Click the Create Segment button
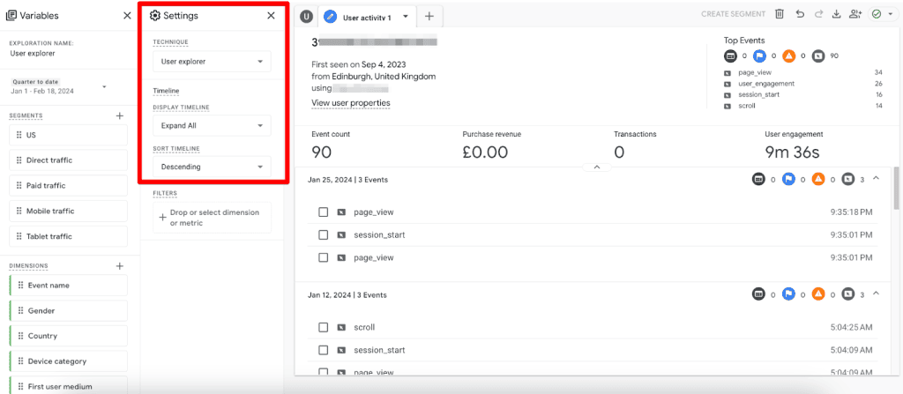 point(733,14)
